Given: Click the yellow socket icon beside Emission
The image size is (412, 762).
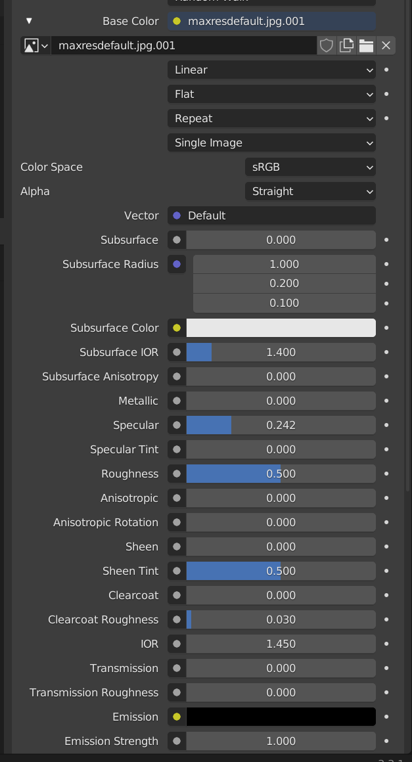Looking at the screenshot, I should pos(176,716).
